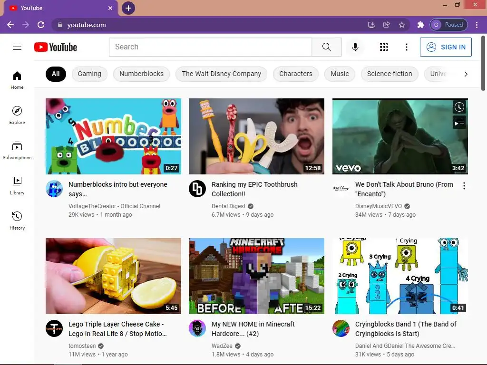The width and height of the screenshot is (487, 365).
Task: Open the Dental Digest channel avatar
Action: tap(197, 189)
